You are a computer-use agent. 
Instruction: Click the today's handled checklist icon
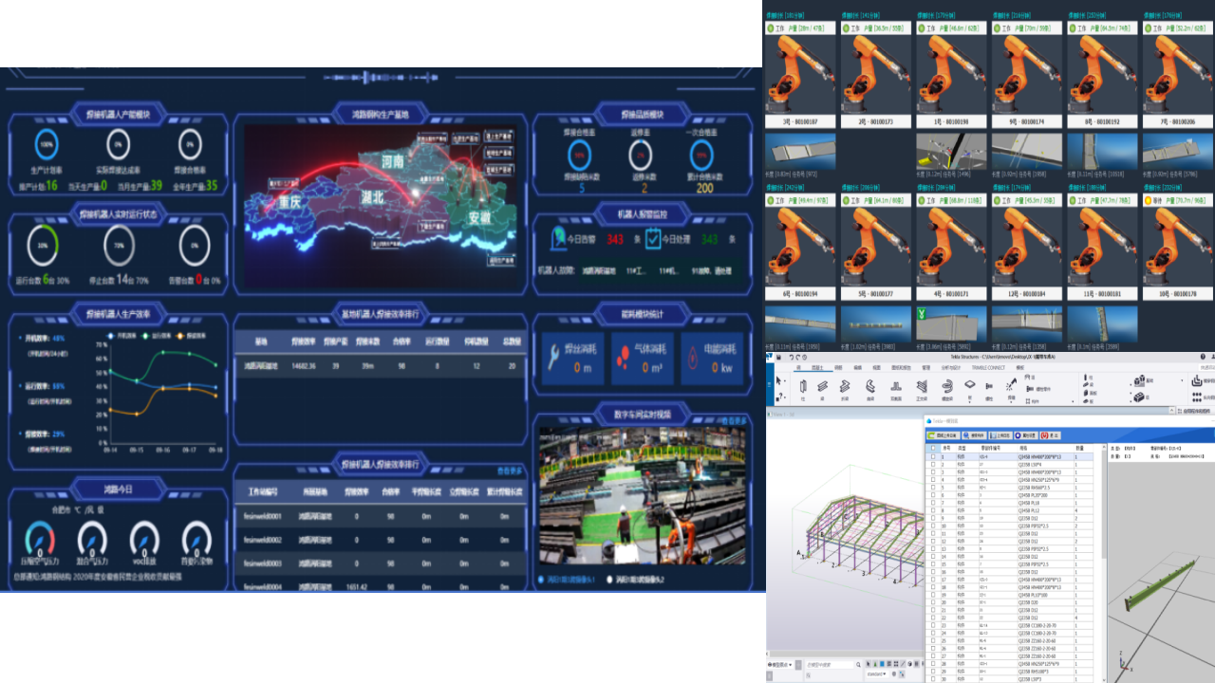click(x=653, y=239)
